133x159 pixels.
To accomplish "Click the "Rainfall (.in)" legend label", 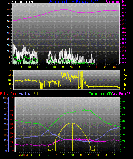I will [x=8, y=94].
